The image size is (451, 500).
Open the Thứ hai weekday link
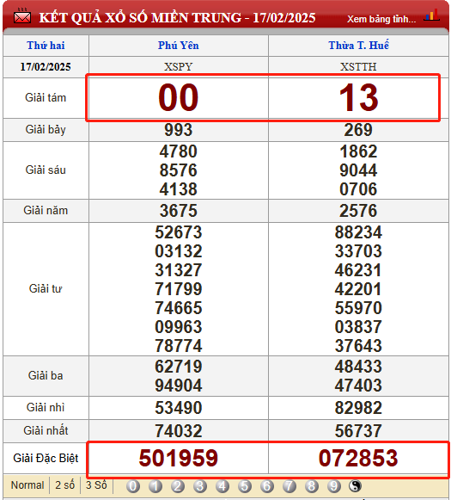pos(46,46)
